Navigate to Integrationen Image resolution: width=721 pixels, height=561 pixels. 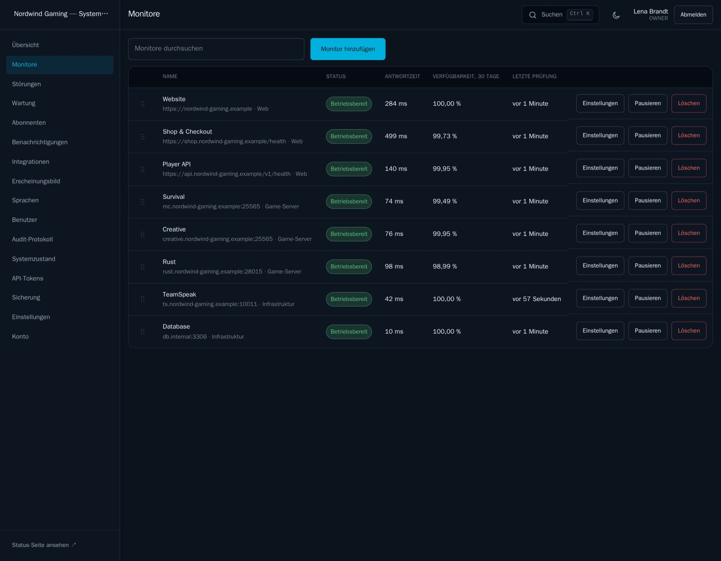[60, 162]
